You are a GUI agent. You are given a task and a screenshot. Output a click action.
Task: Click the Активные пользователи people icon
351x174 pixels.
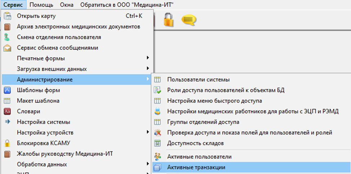tap(157, 157)
